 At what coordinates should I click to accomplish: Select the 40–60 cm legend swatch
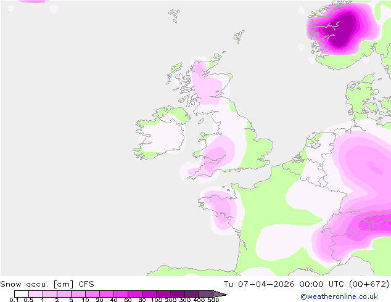[121, 294]
